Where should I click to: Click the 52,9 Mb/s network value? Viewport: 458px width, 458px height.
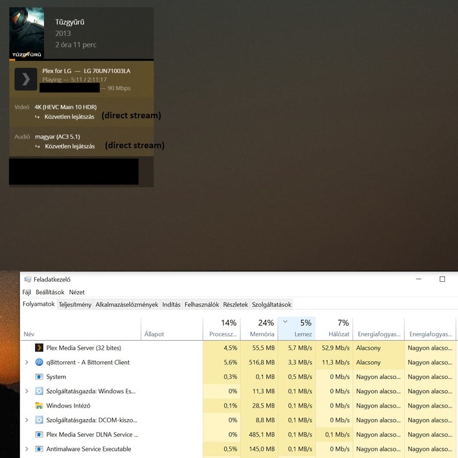[x=336, y=348]
